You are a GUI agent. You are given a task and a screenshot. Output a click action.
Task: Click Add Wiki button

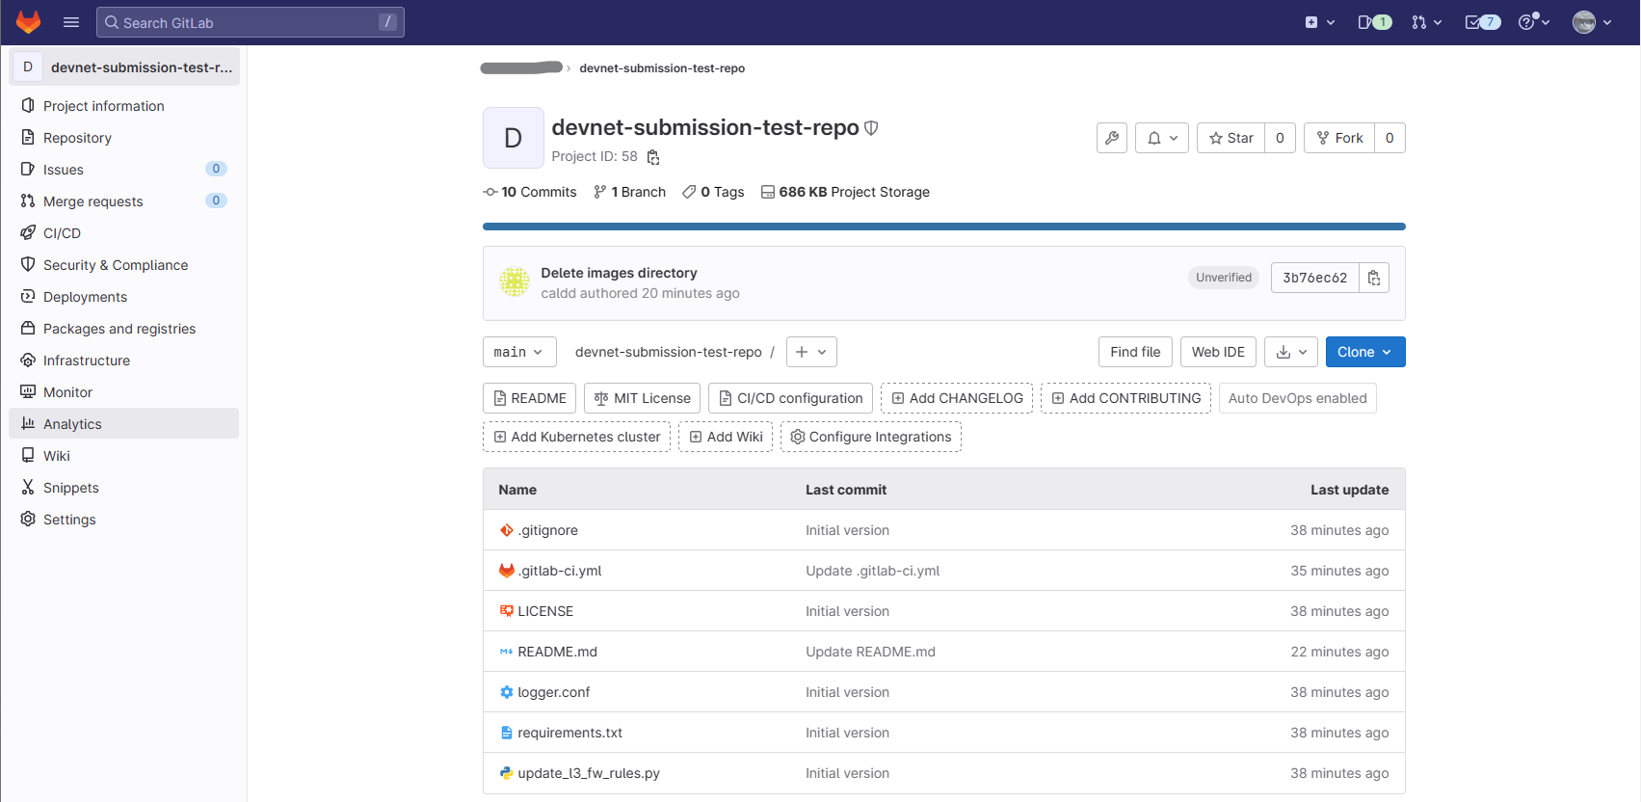tap(726, 437)
